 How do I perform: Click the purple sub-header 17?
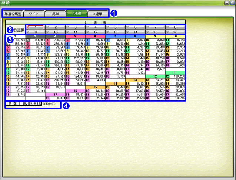point(56,94)
